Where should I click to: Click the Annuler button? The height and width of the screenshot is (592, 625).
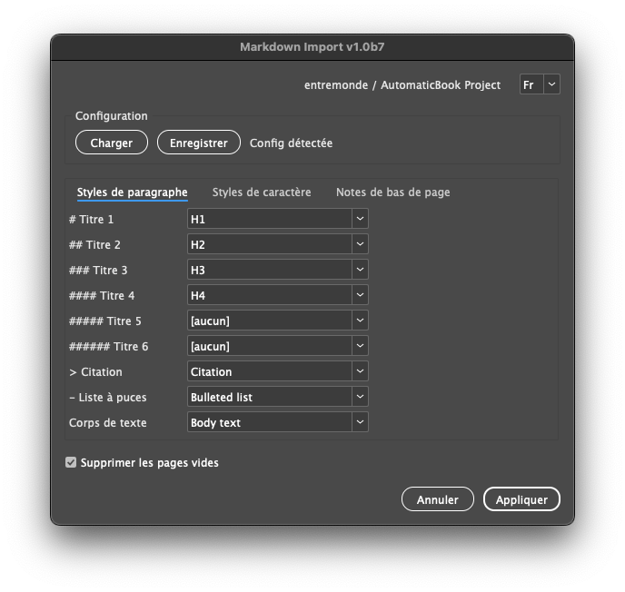pyautogui.click(x=437, y=499)
